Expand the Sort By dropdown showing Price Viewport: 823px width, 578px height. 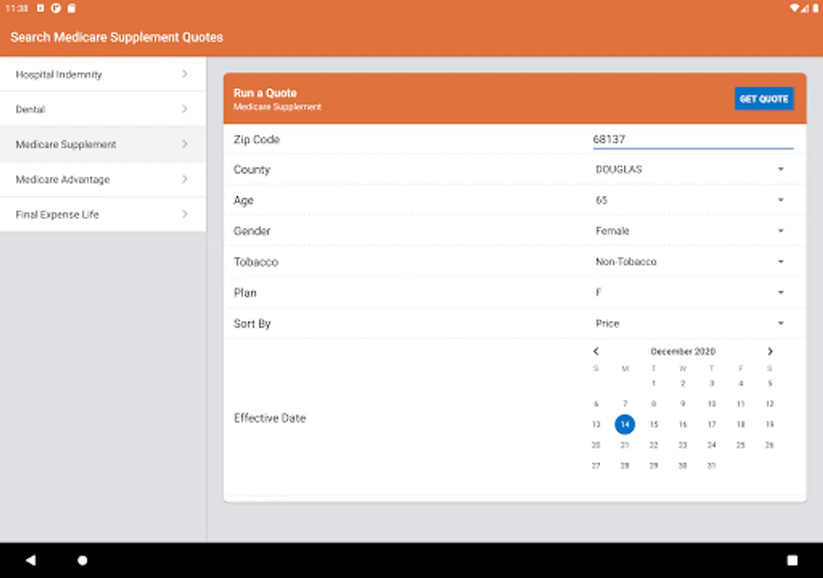693,324
